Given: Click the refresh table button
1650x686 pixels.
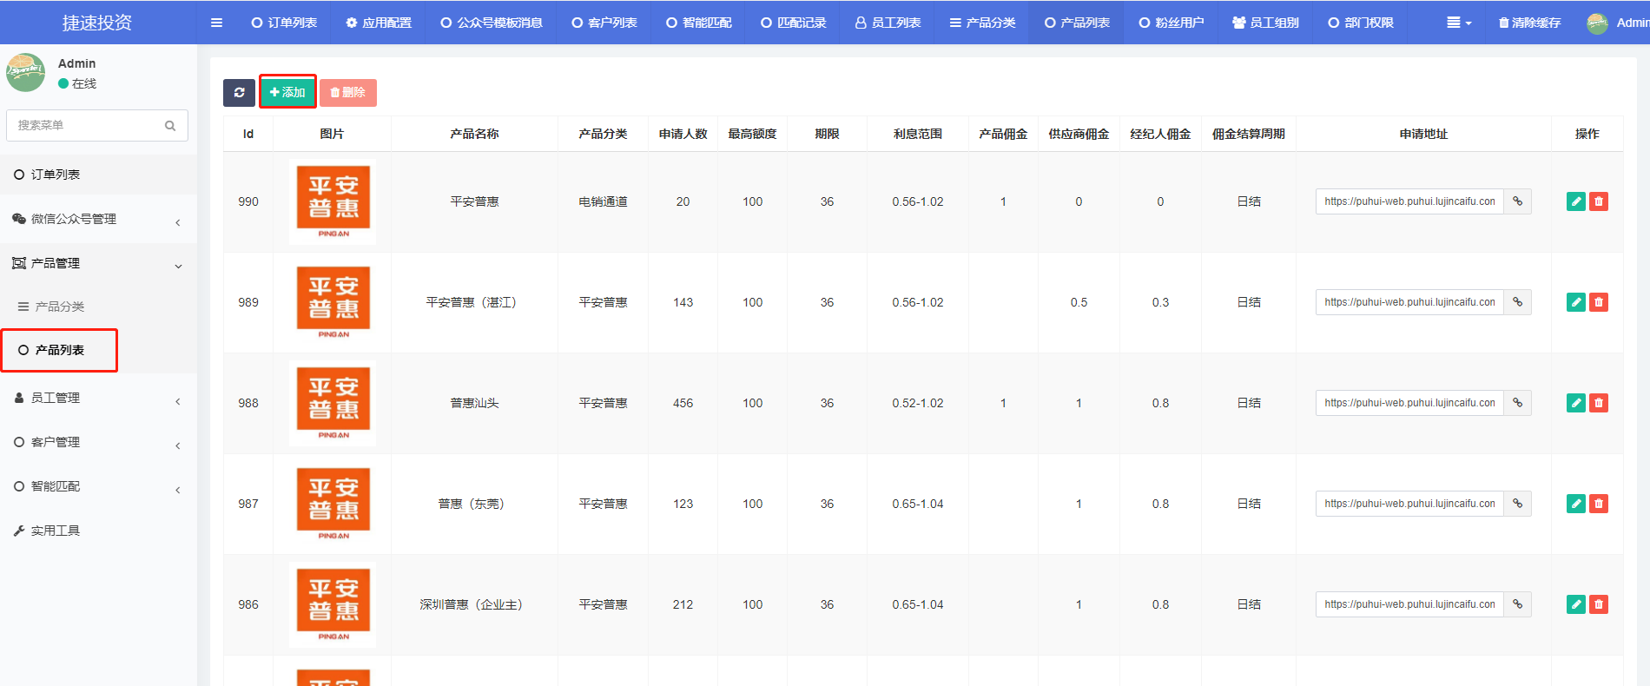Looking at the screenshot, I should 239,92.
